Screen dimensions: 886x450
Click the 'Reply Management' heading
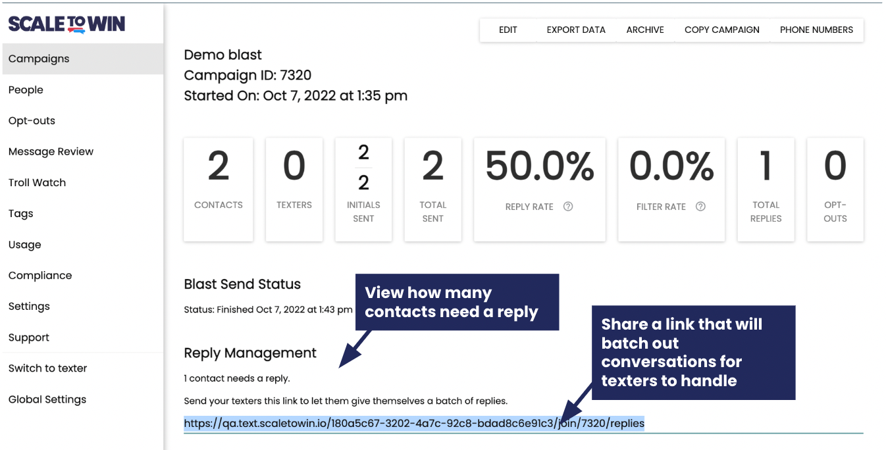tap(250, 353)
